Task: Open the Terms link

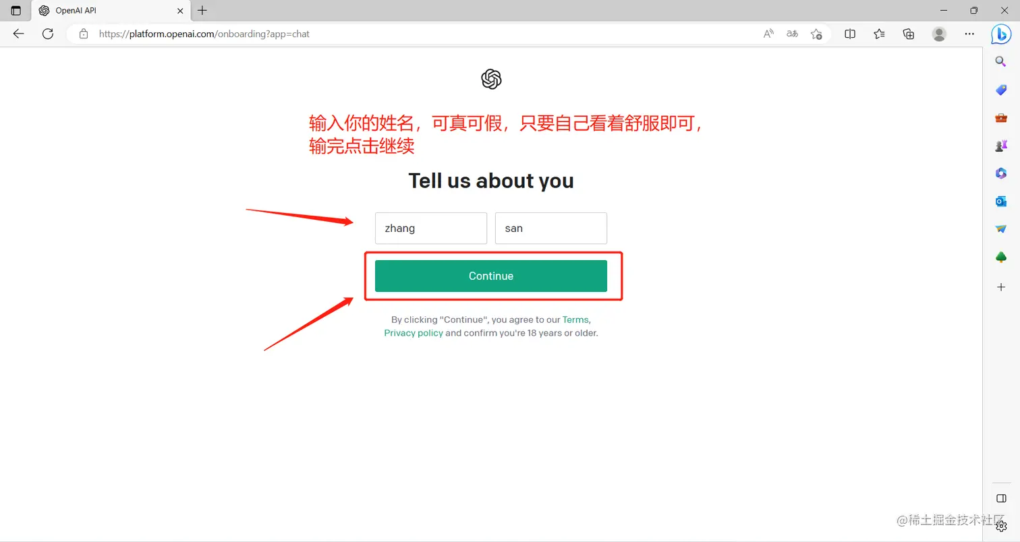Action: (575, 320)
